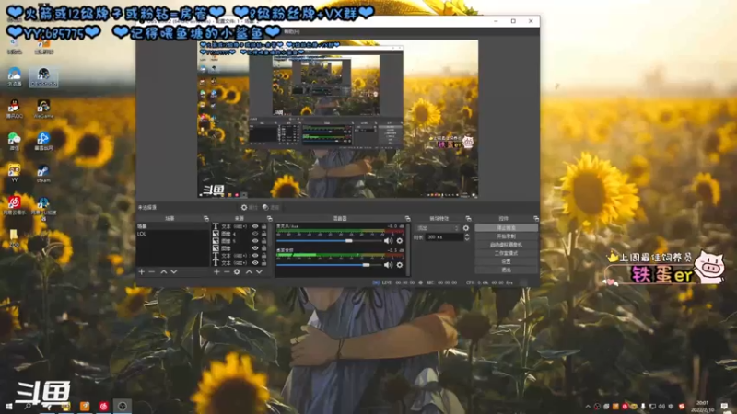This screenshot has height=414, width=737.
Task: Click the taskbar search icon
Action: click(x=29, y=406)
